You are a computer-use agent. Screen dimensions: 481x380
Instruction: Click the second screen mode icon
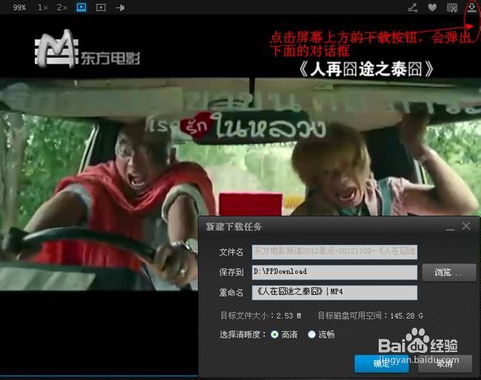[x=101, y=7]
